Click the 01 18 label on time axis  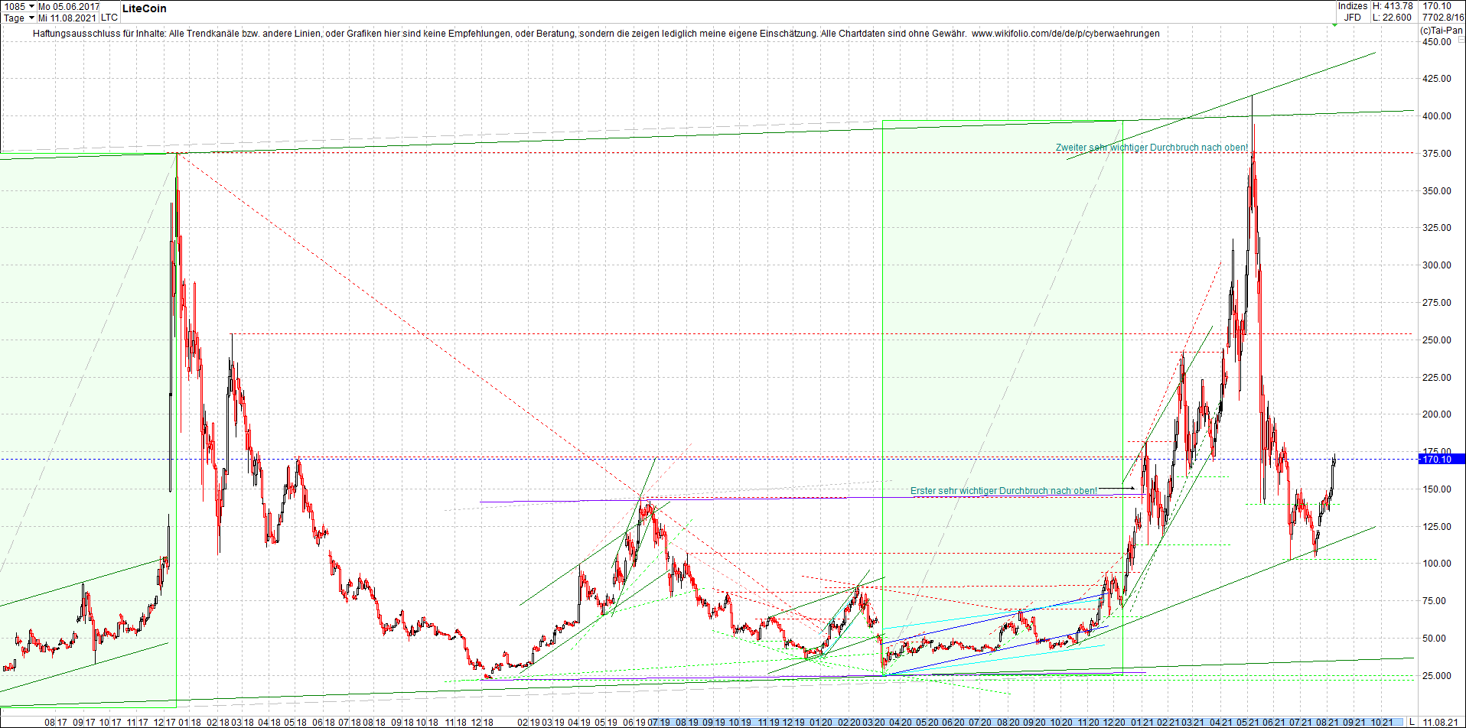coord(190,722)
